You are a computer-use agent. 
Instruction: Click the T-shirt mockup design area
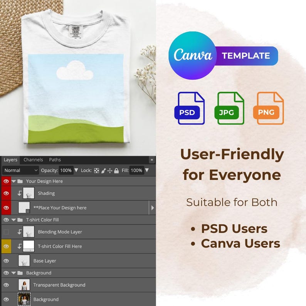[x=76, y=99]
